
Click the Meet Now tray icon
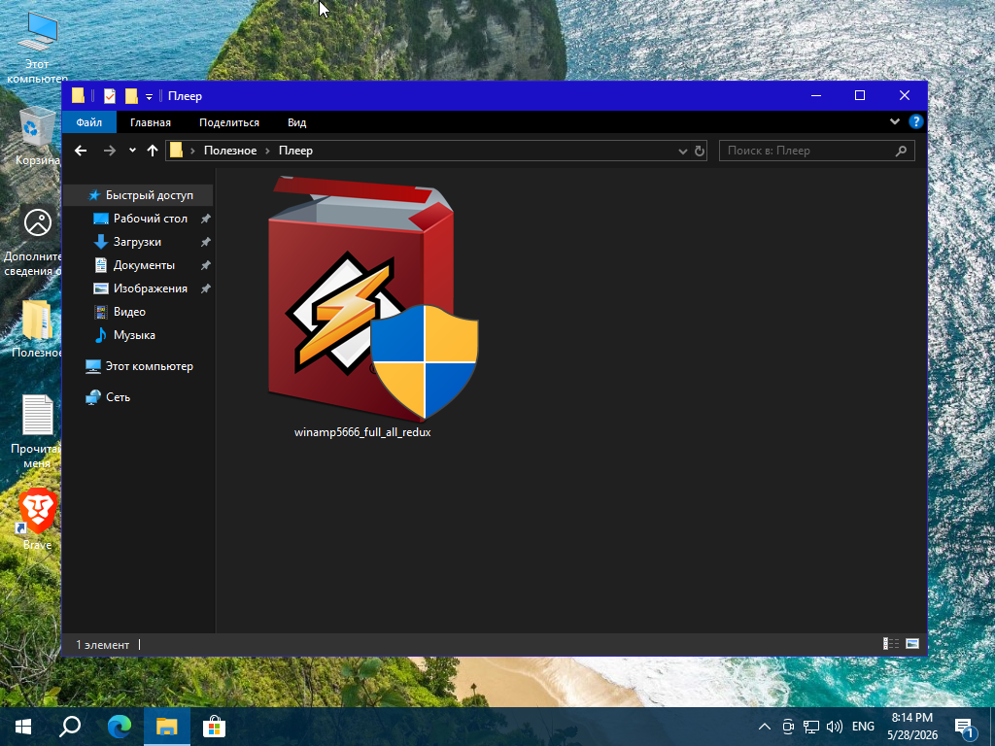[x=788, y=727]
